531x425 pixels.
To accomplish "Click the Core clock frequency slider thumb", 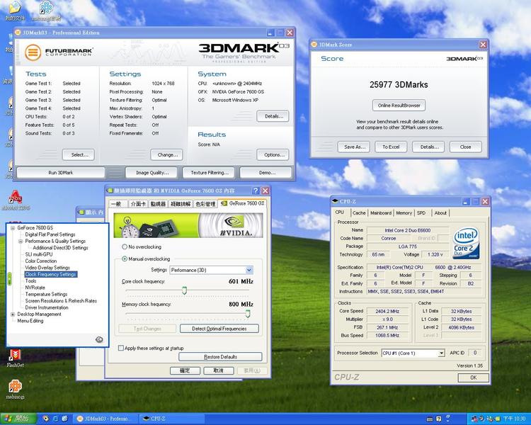I will click(x=184, y=290).
